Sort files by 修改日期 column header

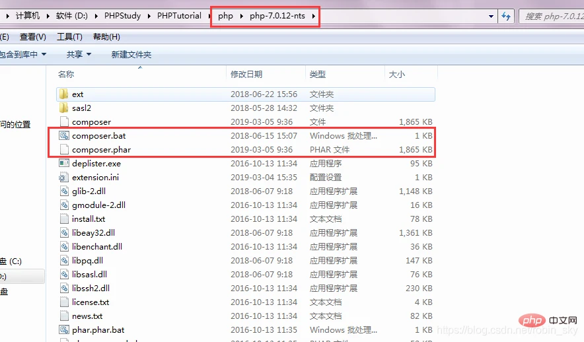pos(246,75)
